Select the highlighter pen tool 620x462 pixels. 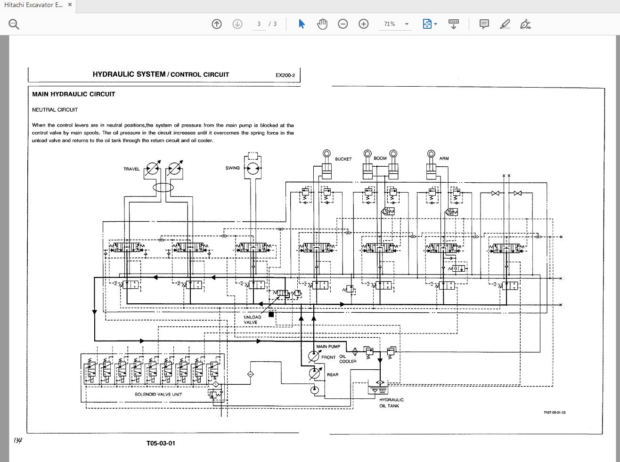coord(505,24)
